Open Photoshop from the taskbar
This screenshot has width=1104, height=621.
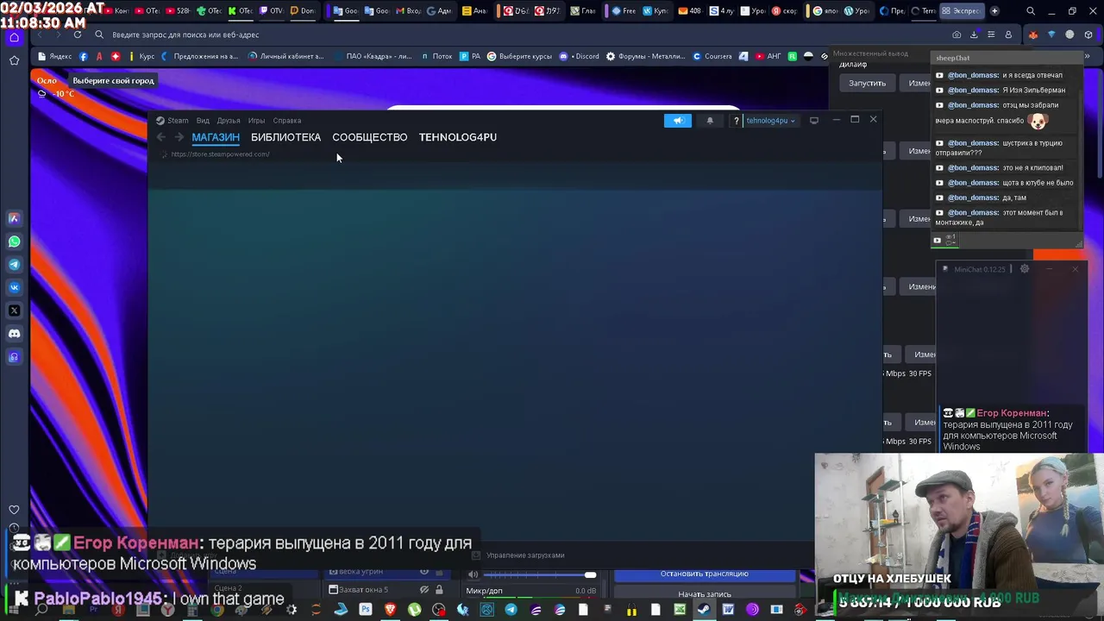366,610
